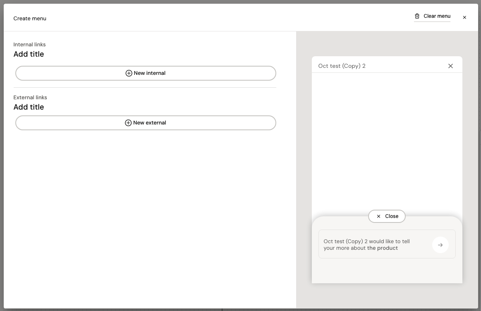481x311 pixels.
Task: Click the plus icon on New external
Action: 128,123
